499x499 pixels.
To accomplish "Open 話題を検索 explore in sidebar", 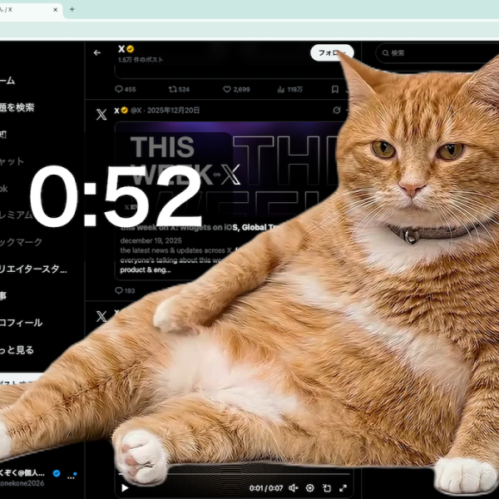I will [17, 107].
